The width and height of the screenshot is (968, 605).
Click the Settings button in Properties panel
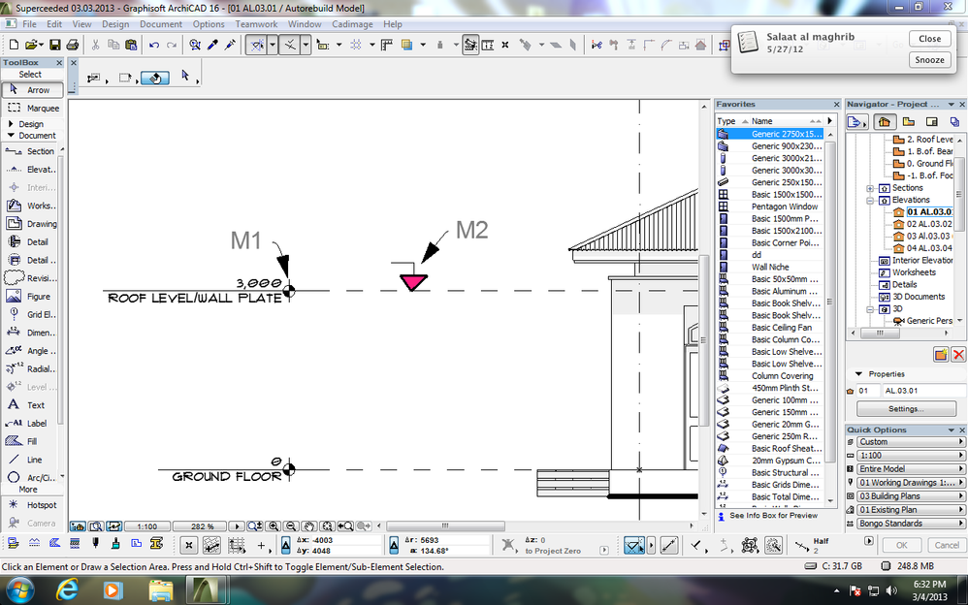905,407
